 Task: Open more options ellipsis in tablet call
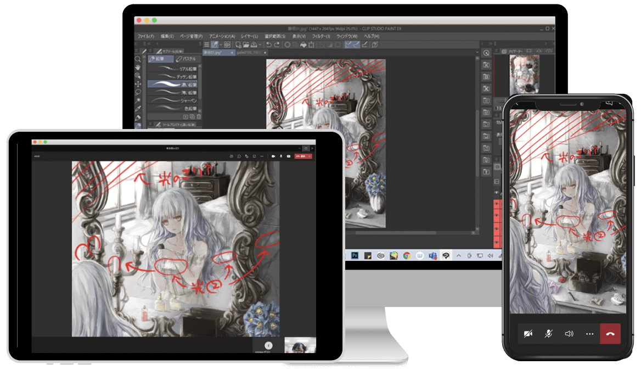pyautogui.click(x=262, y=156)
